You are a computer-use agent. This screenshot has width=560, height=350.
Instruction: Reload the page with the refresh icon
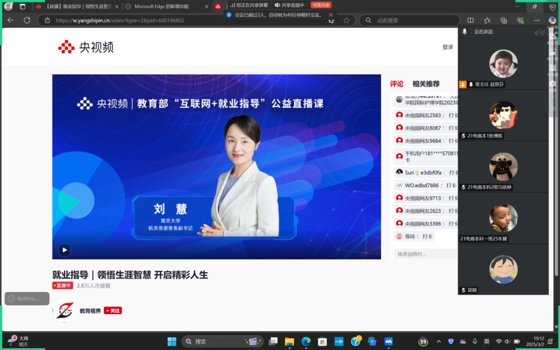click(27, 20)
